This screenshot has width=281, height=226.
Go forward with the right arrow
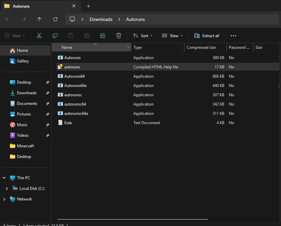tap(24, 19)
